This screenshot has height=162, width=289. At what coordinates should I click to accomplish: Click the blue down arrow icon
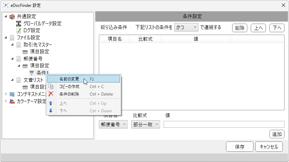click(51, 111)
